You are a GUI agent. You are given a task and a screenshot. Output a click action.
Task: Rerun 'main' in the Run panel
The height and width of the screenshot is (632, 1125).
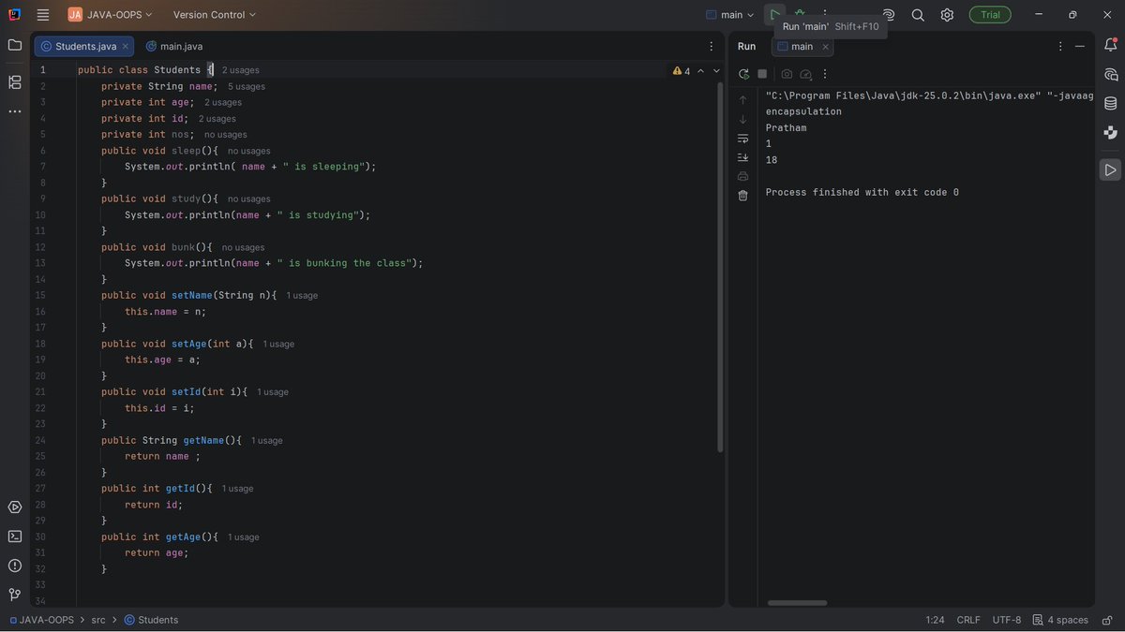[743, 74]
